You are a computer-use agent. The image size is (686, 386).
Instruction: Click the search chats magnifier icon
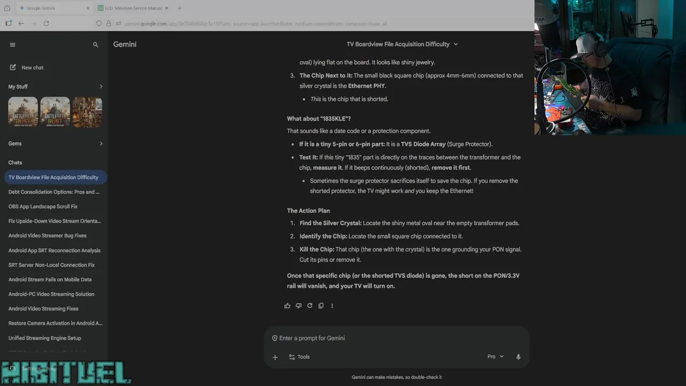click(95, 44)
